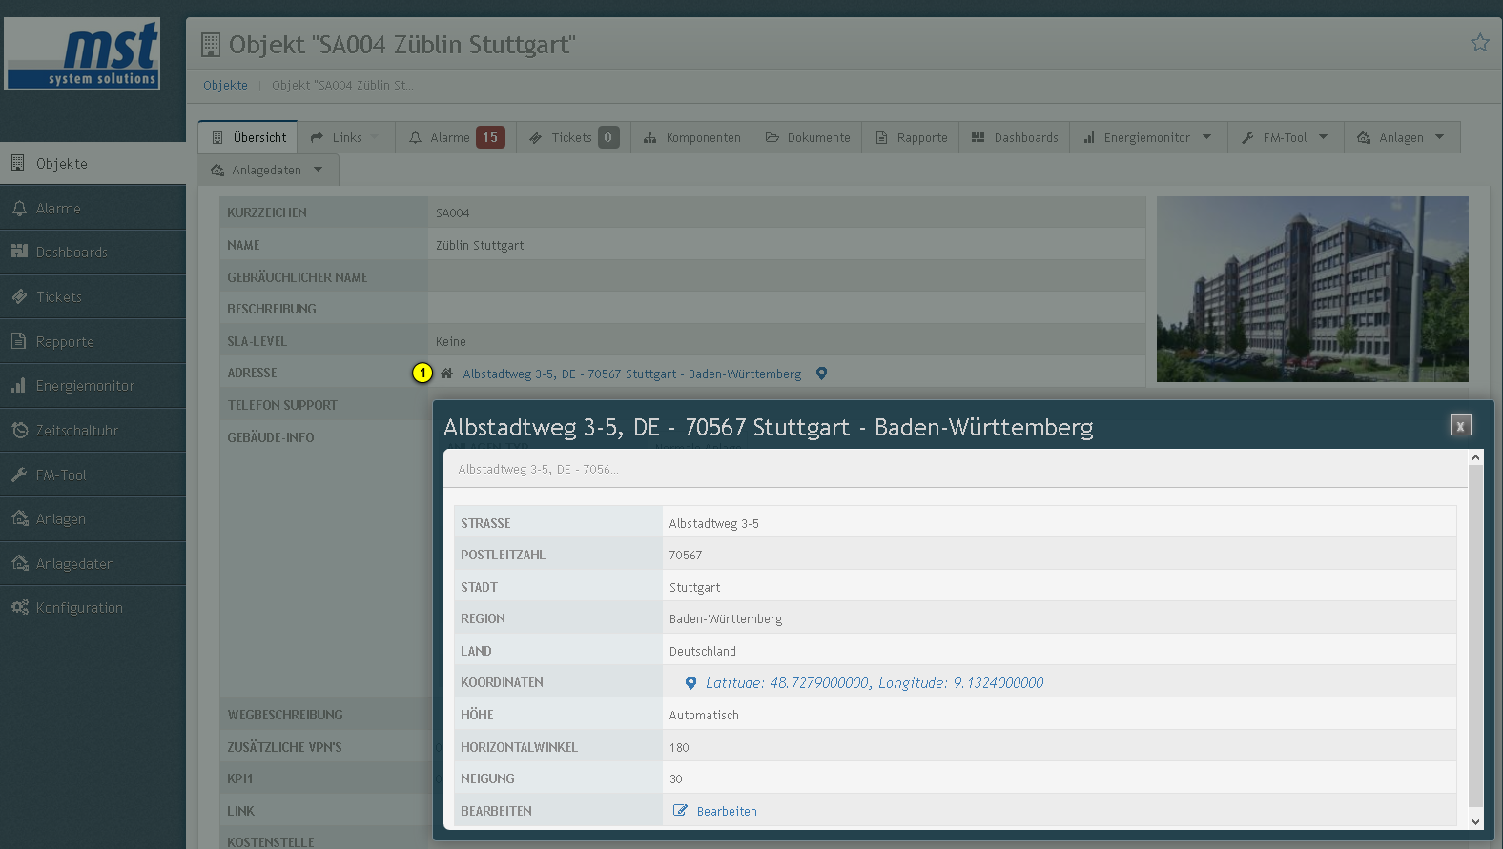Click the favorite star icon
This screenshot has height=849, width=1503.
pos(1479,43)
